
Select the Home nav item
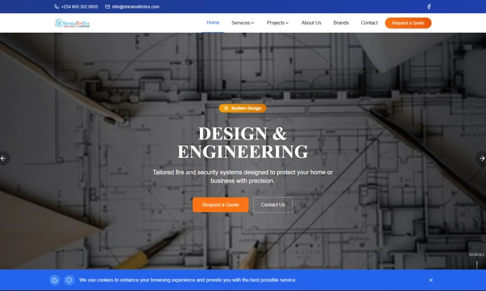tap(213, 22)
